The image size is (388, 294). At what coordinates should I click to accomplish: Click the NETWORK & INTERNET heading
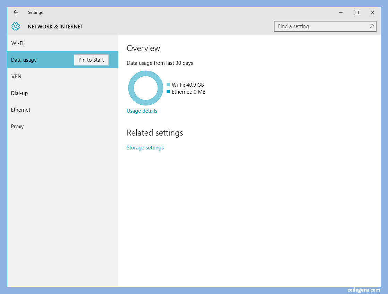(55, 26)
